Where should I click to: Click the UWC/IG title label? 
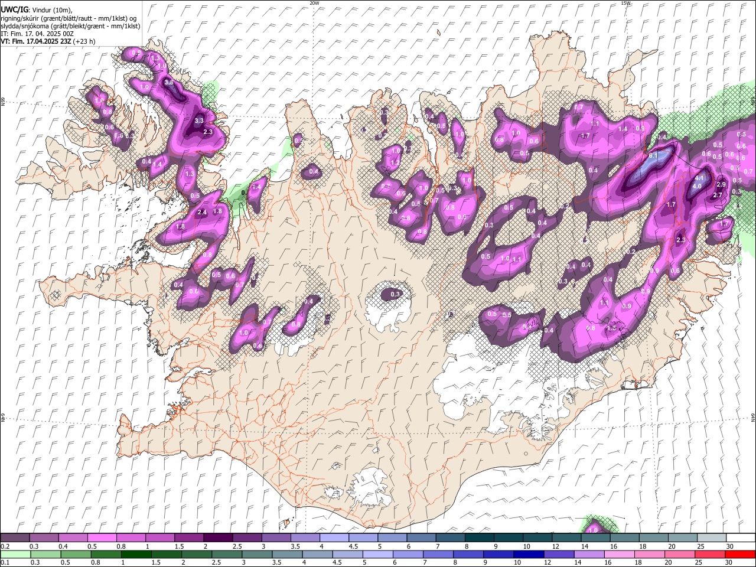point(14,9)
